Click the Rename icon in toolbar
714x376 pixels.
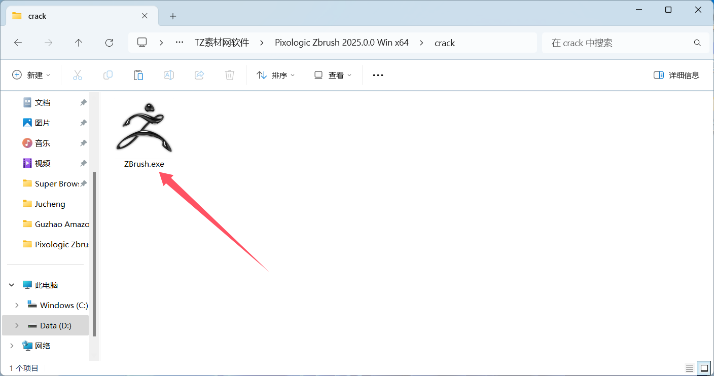[169, 75]
